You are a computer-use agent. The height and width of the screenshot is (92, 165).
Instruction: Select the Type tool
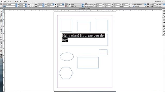(1, 21)
